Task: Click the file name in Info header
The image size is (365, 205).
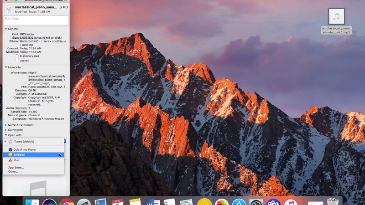Action: click(36, 7)
